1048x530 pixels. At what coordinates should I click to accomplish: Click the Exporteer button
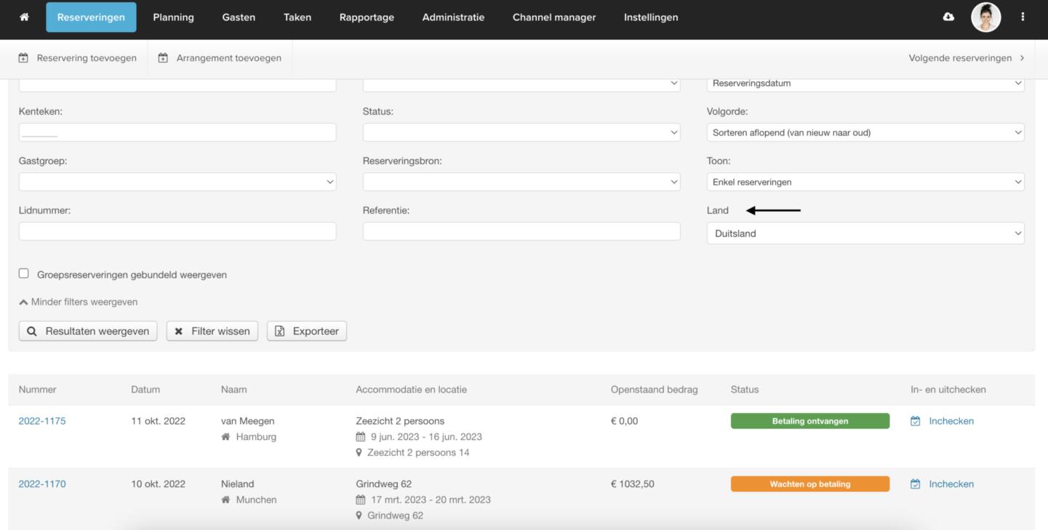(307, 332)
